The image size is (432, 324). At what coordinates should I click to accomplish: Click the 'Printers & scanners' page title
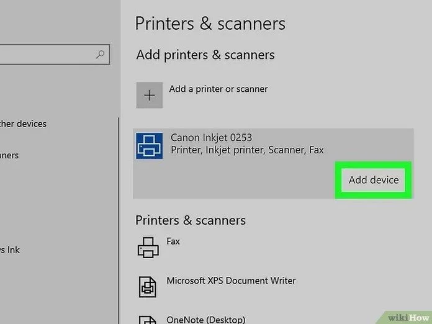pos(210,24)
